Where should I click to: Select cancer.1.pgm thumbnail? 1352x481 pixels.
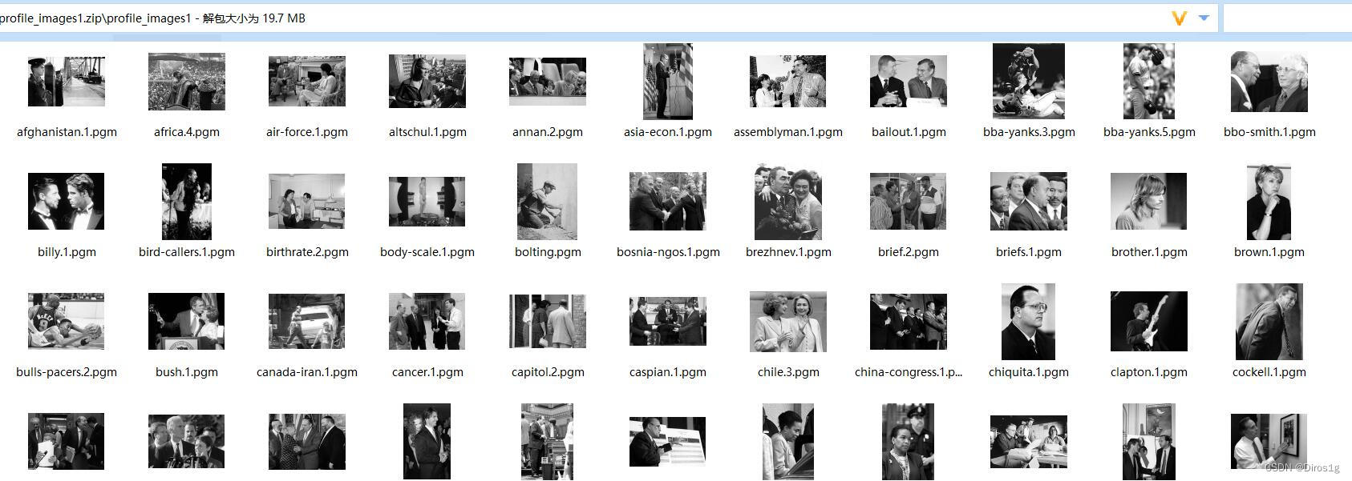(427, 322)
